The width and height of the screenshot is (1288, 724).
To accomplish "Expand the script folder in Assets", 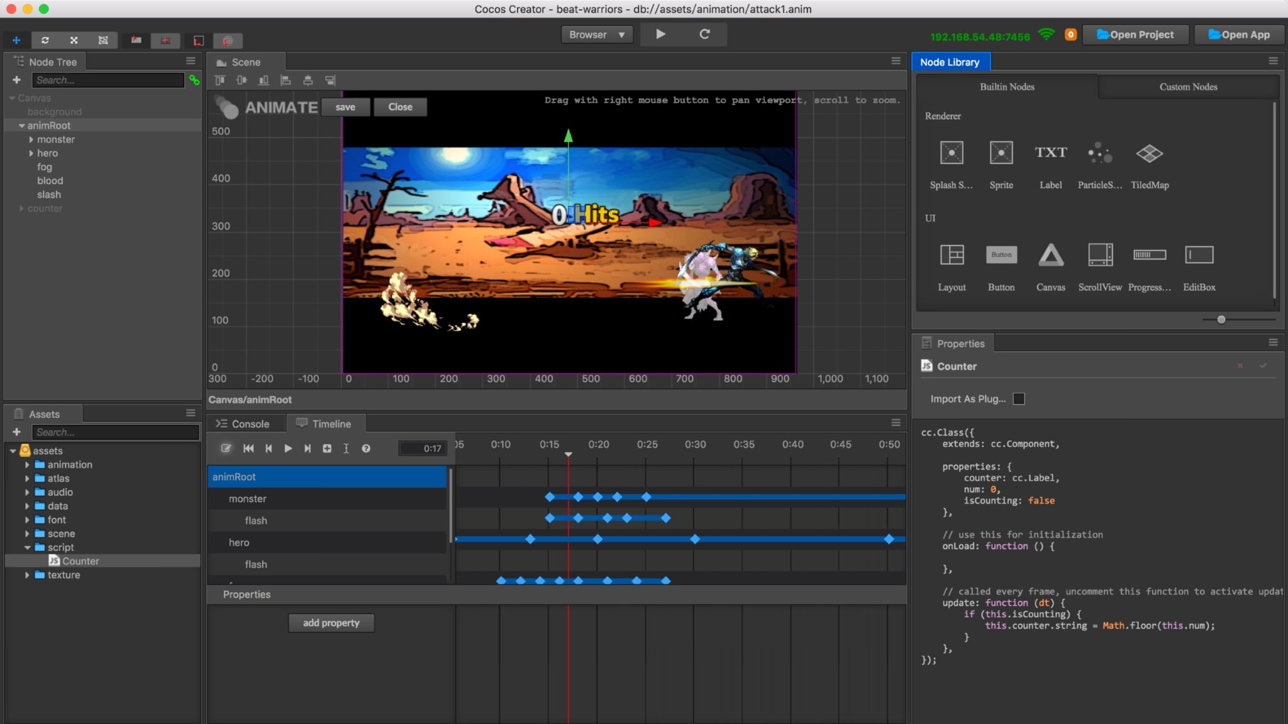I will pos(28,547).
